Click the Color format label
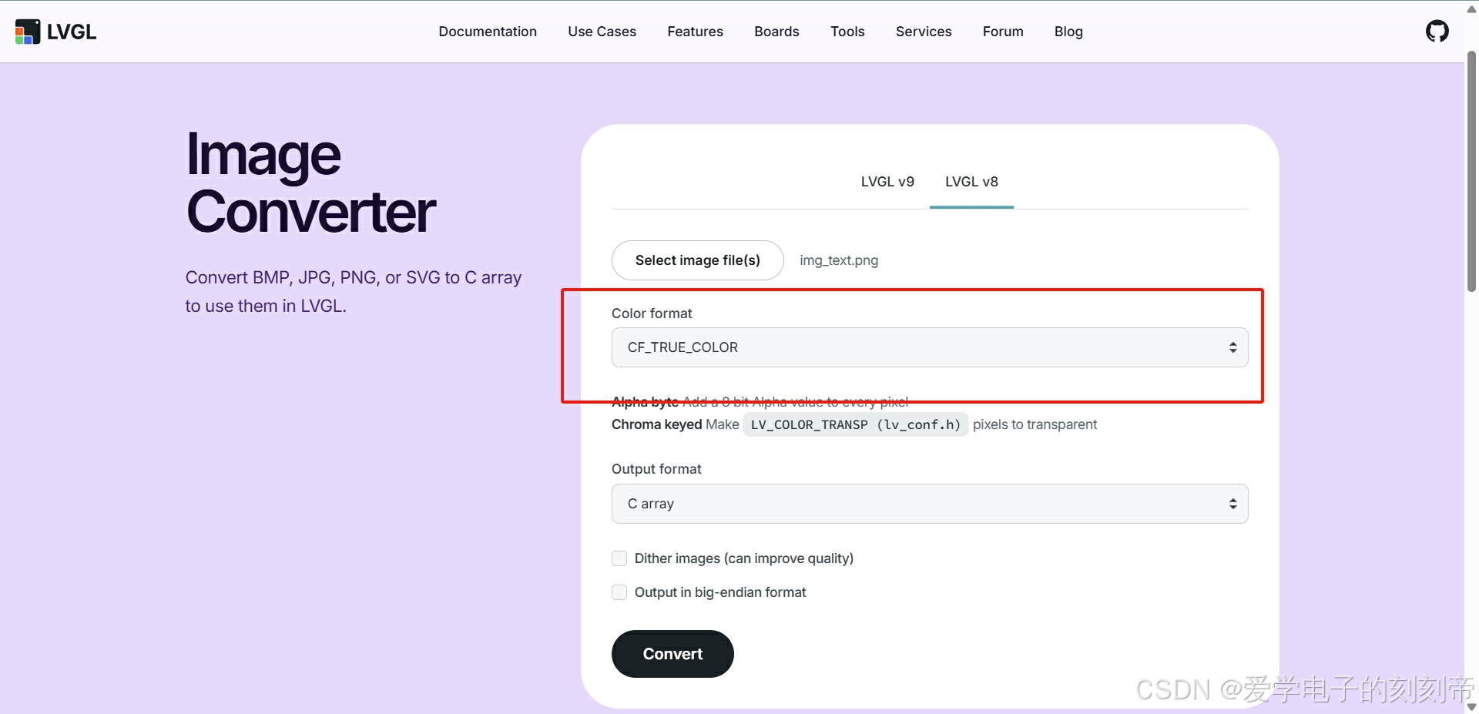This screenshot has width=1479, height=714. click(652, 313)
